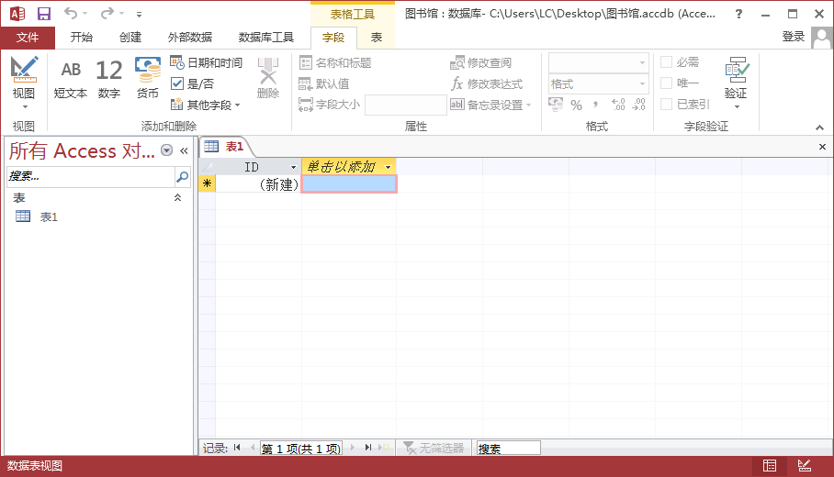
Task: Click the ID column header
Action: point(258,167)
